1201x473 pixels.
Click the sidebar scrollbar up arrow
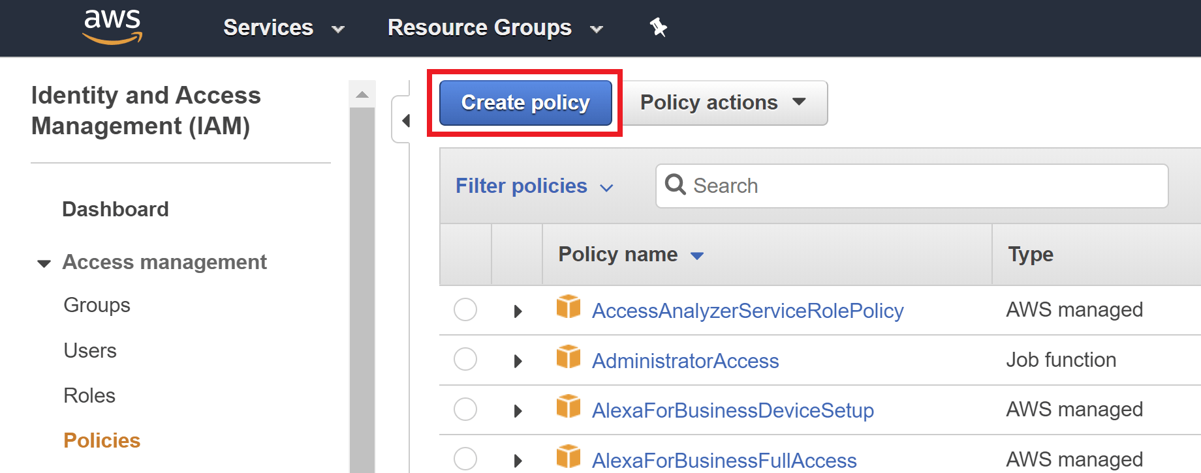[362, 95]
